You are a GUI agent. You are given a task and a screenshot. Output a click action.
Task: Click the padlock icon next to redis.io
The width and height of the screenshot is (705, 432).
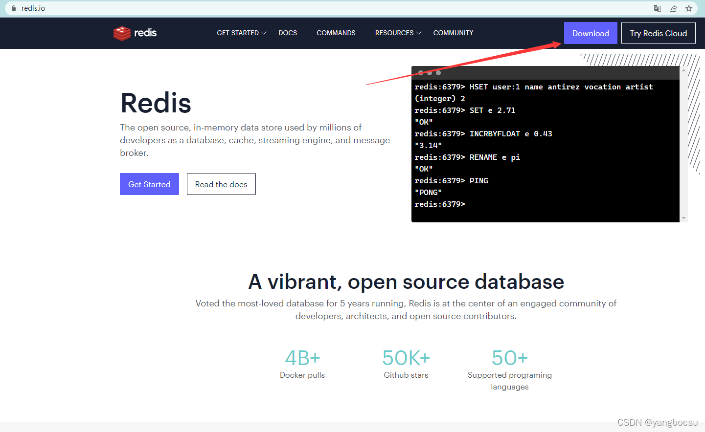pos(14,8)
